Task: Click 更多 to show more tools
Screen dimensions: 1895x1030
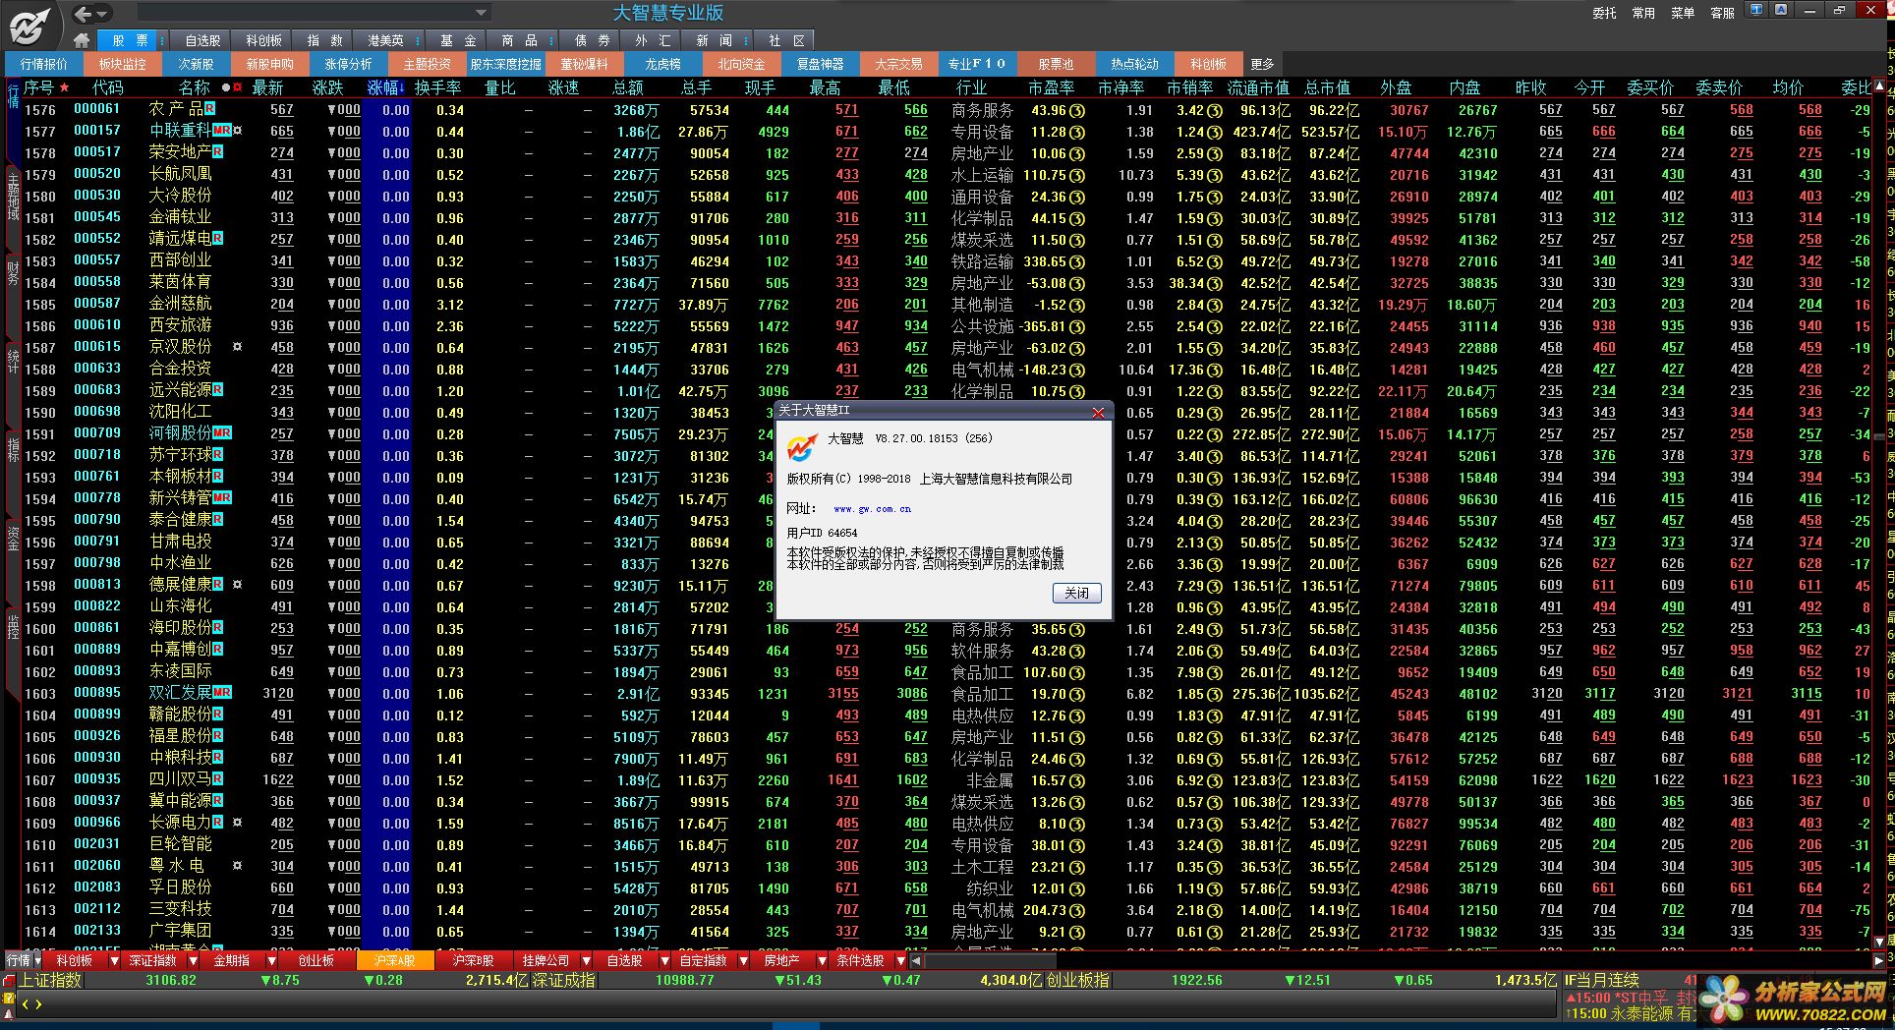Action: 1262,64
